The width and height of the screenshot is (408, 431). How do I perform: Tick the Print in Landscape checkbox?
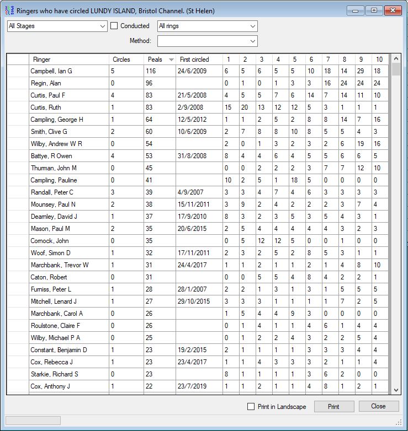tap(251, 407)
